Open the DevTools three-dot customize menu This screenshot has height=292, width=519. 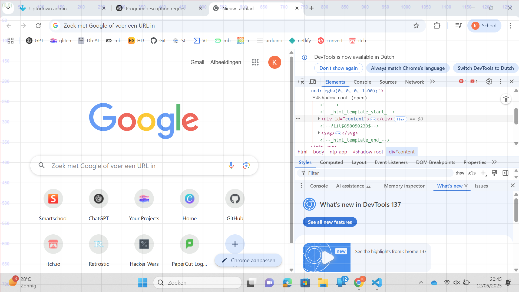click(501, 81)
